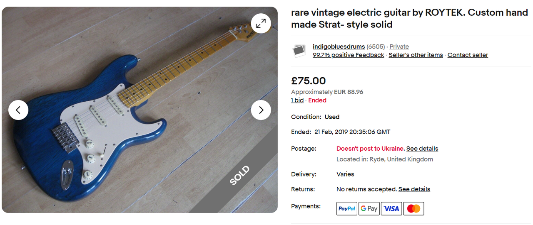Click the Contact seller link
Viewport: 533px width, 225px height.
point(468,55)
